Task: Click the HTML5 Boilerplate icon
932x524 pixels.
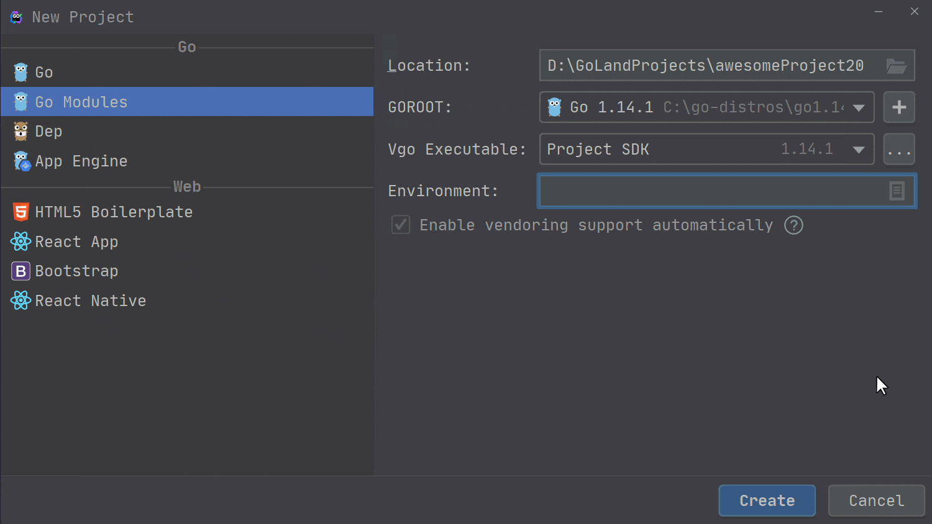Action: 21,212
